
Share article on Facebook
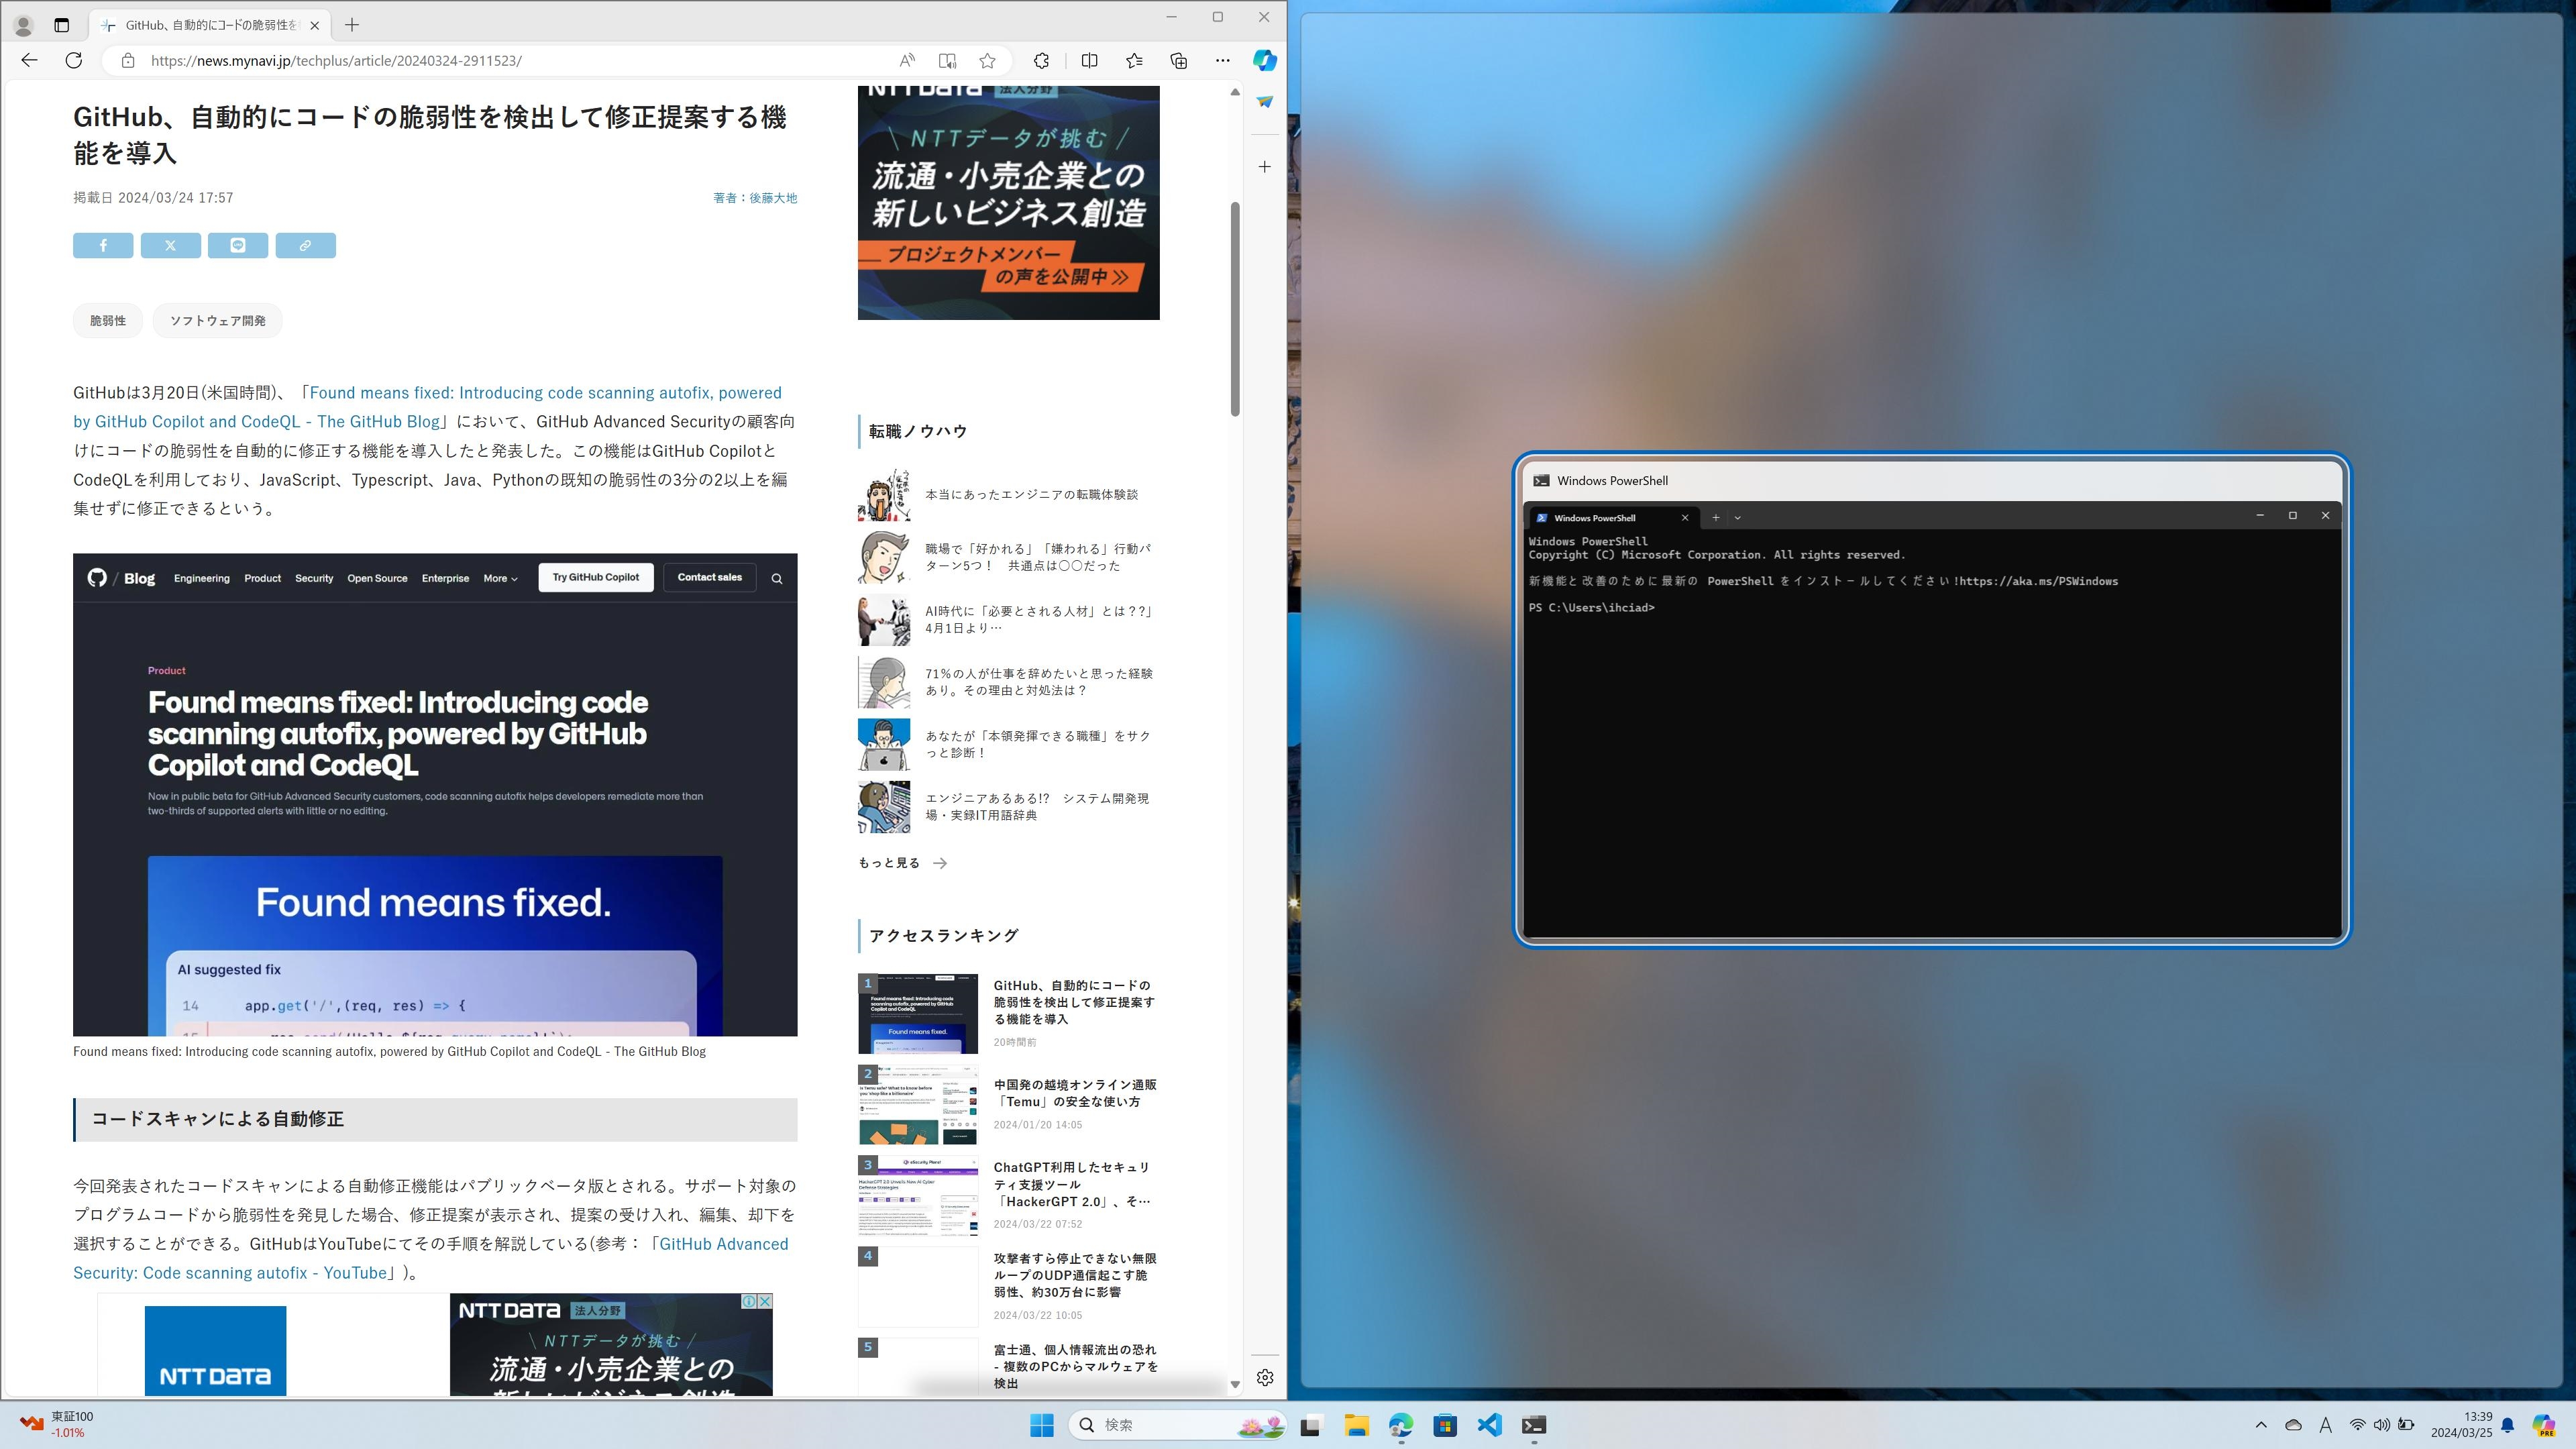[103, 245]
